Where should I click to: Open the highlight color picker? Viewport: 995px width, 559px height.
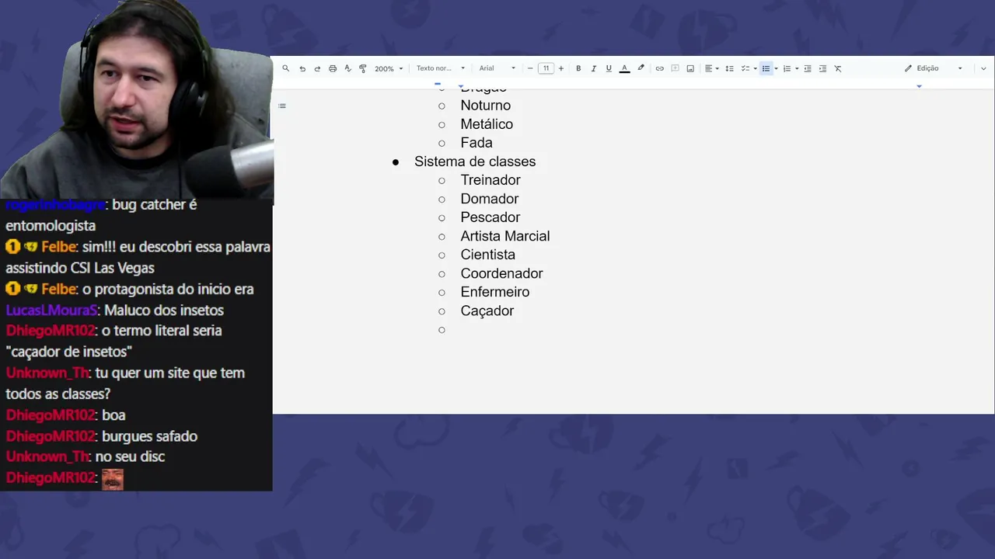(x=641, y=68)
